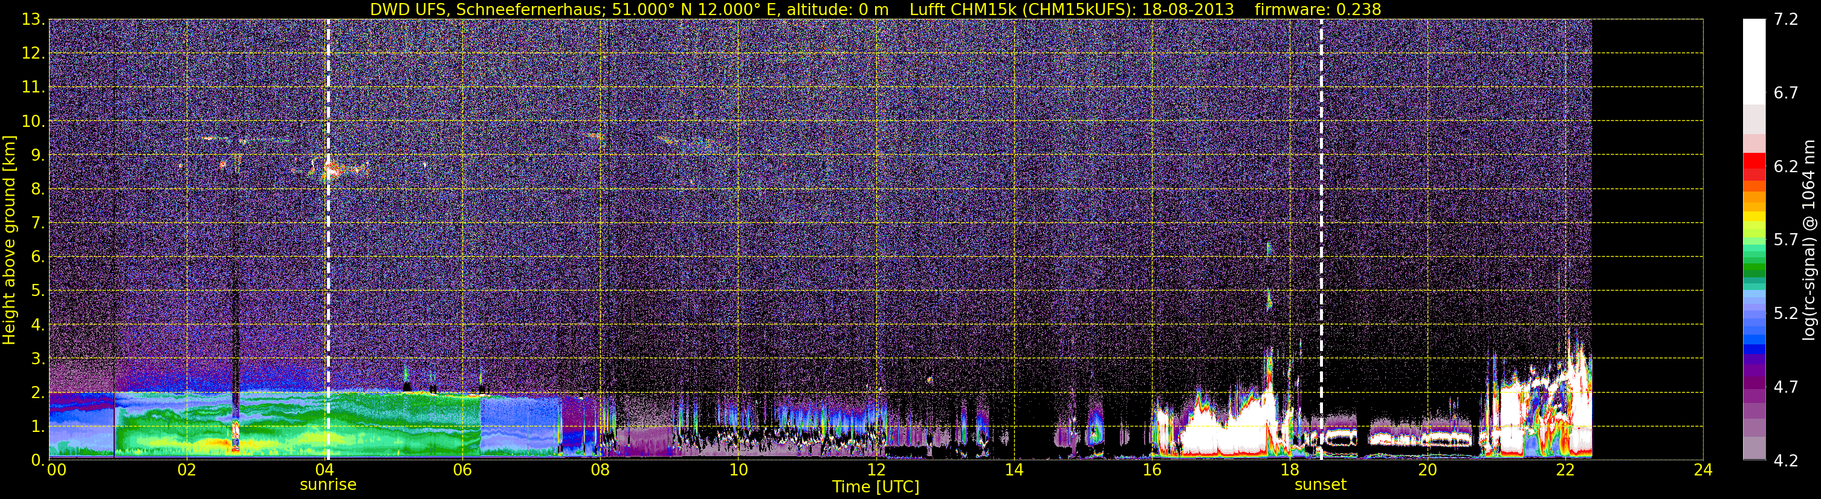Click the height axis tick label 7

point(37,224)
